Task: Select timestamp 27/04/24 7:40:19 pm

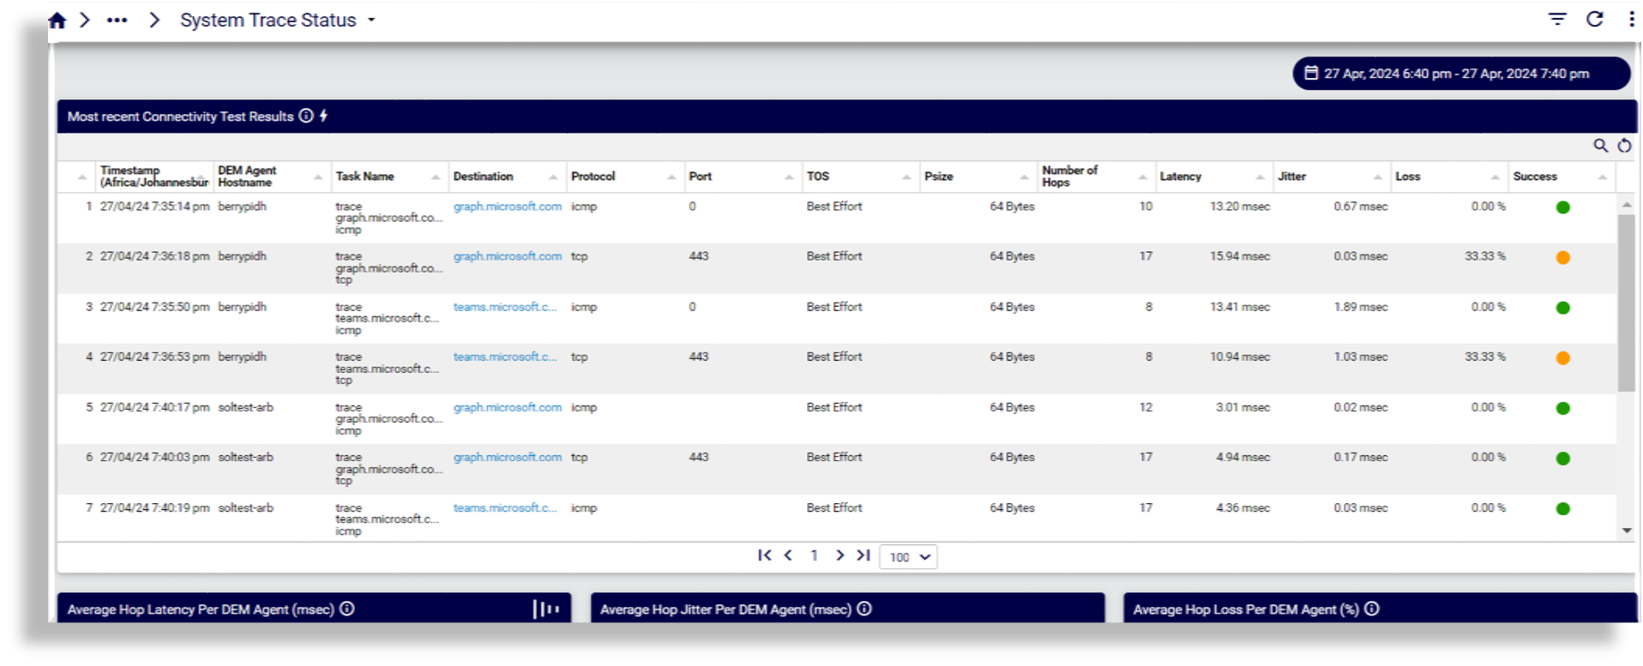Action: point(154,507)
